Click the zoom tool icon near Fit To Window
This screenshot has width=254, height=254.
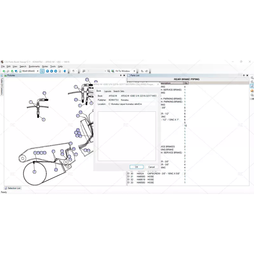(x=112, y=71)
